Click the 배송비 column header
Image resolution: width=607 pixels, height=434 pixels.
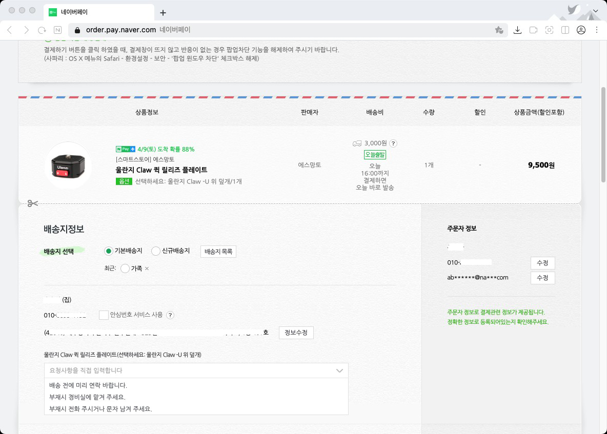[375, 112]
